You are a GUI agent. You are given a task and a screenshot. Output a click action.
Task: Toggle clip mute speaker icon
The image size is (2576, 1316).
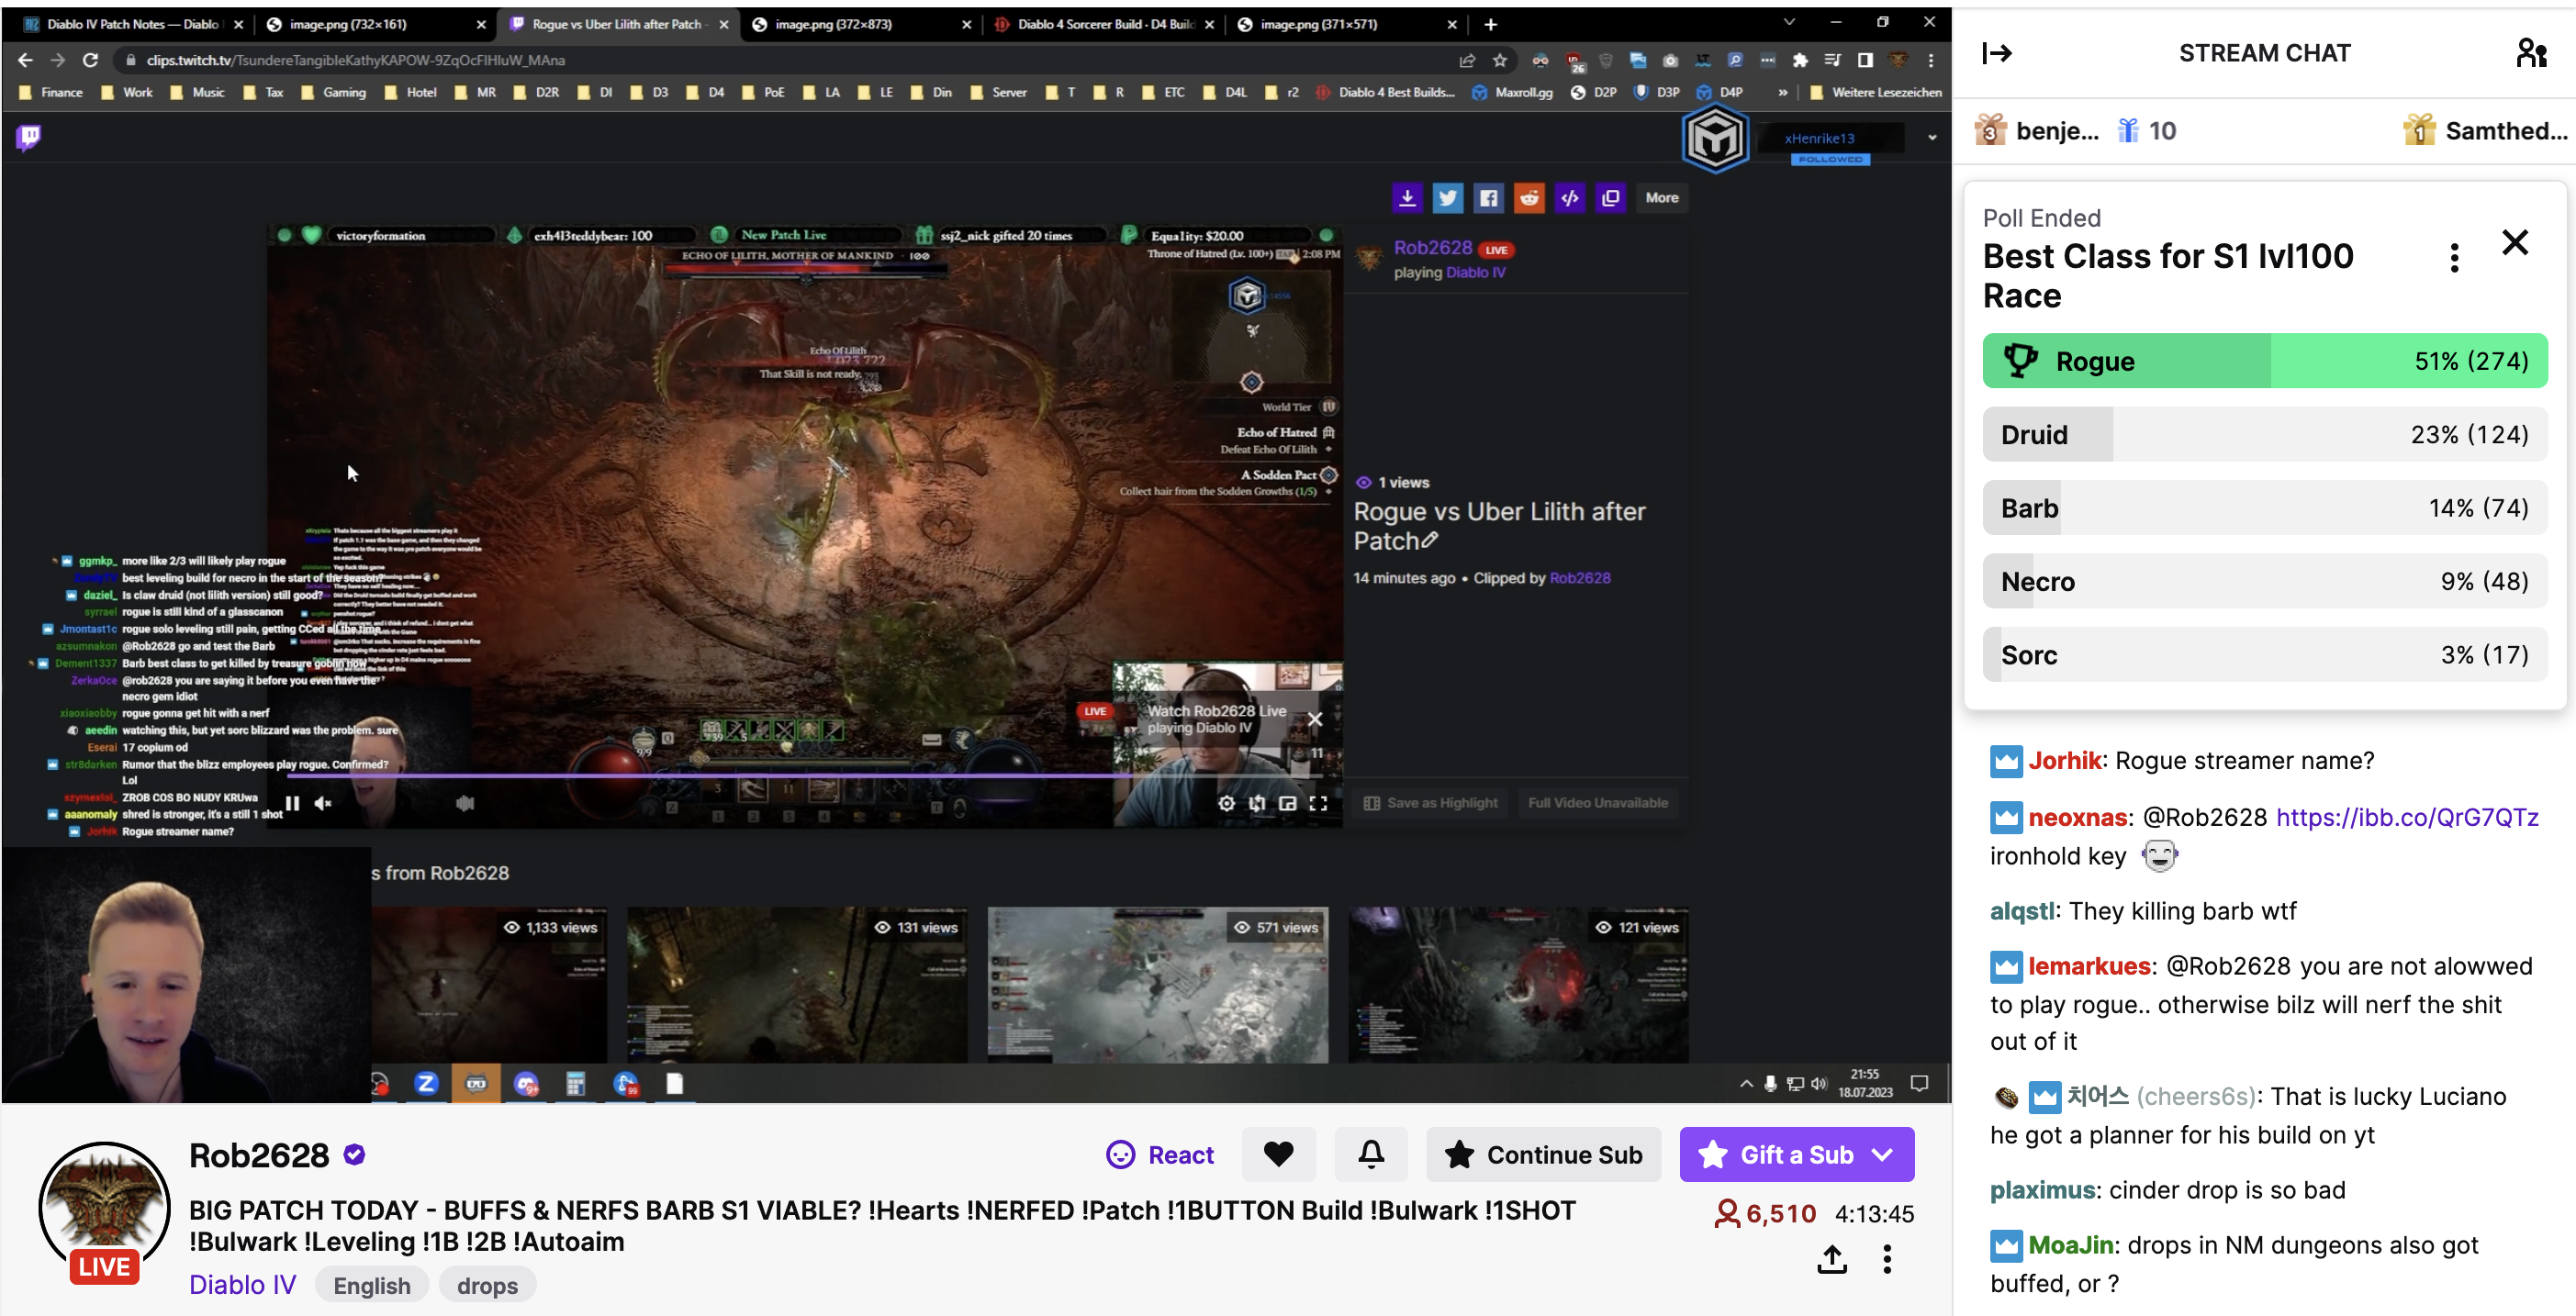point(322,802)
